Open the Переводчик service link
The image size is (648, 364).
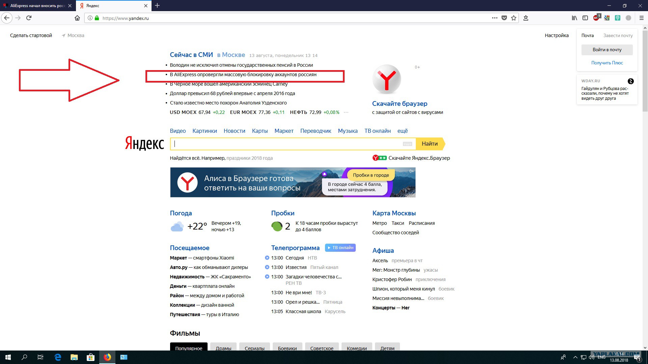pos(316,131)
